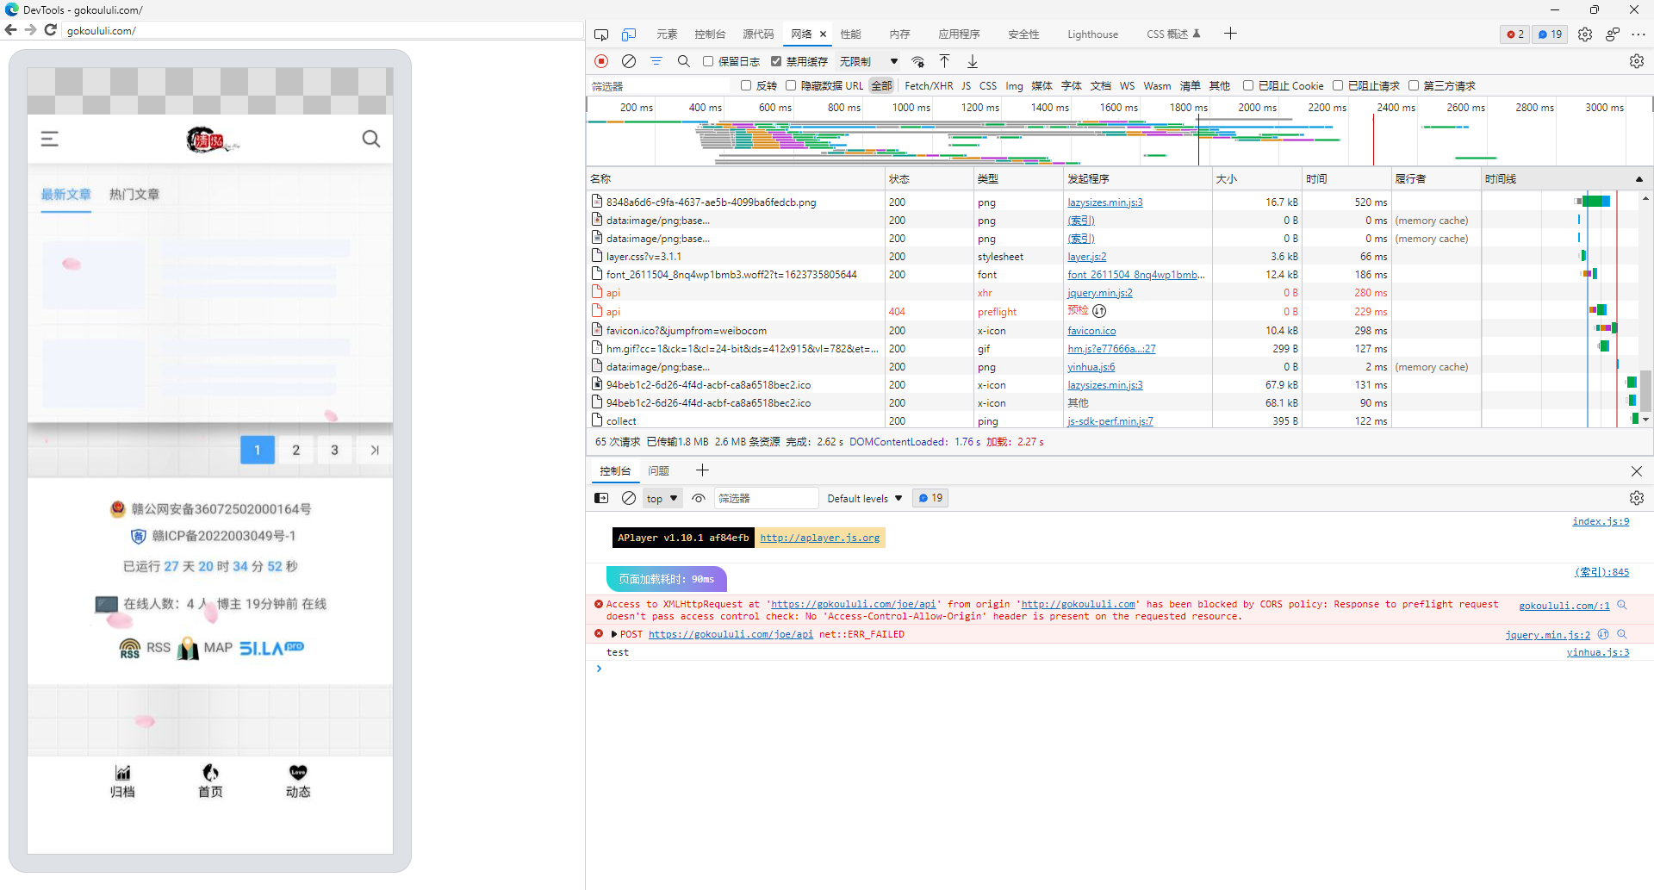
Task: Export HAR file download arrow
Action: pyautogui.click(x=973, y=61)
